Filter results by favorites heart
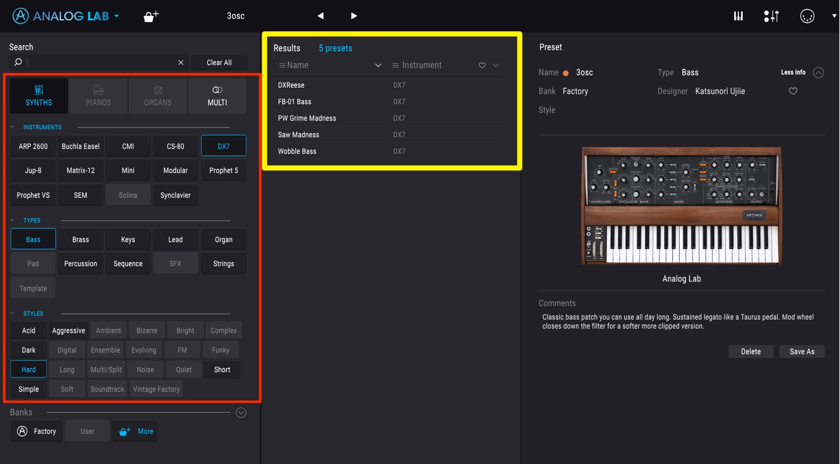This screenshot has width=840, height=464. click(x=482, y=65)
